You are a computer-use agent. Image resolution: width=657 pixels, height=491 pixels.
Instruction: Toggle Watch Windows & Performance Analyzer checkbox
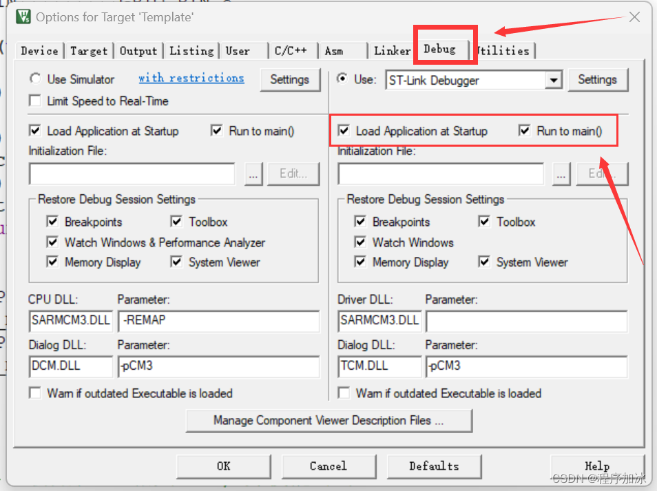(53, 242)
